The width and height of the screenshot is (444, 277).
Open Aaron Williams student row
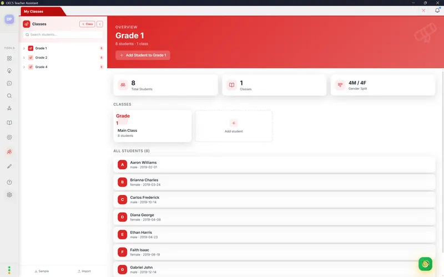[x=274, y=165]
